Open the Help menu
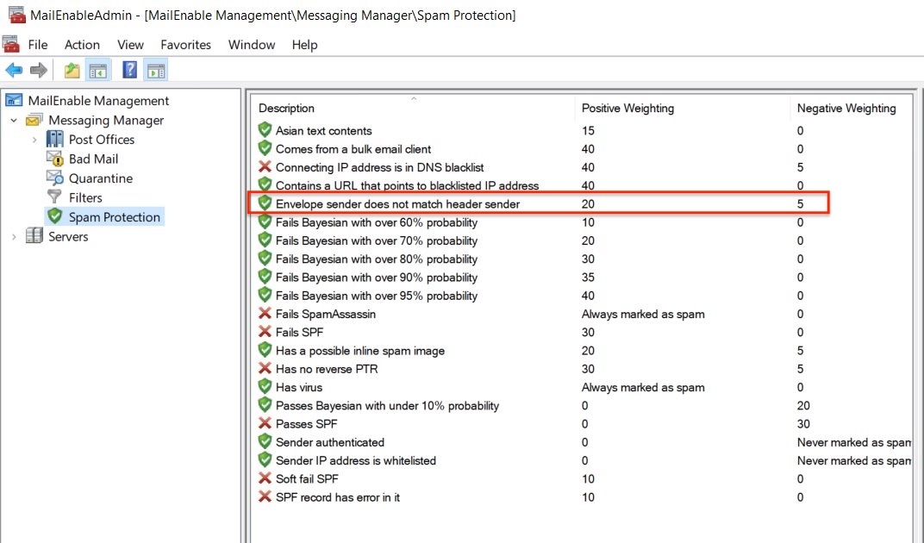 coord(304,45)
